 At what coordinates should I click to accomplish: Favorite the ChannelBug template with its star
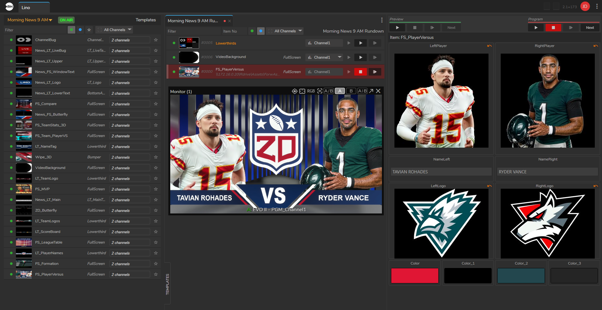[156, 40]
